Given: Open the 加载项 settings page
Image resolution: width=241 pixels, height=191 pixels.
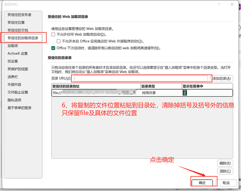Looking at the screenshot, I should 13,46.
